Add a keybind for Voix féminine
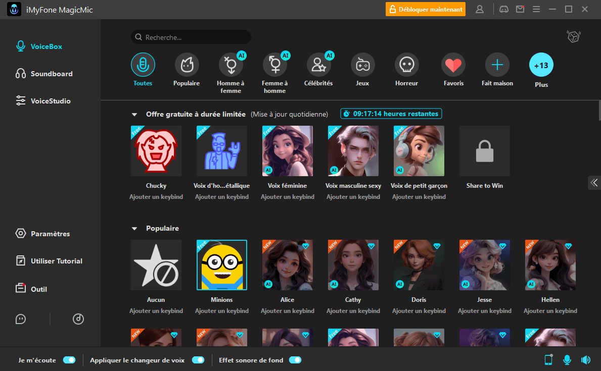 (x=288, y=197)
